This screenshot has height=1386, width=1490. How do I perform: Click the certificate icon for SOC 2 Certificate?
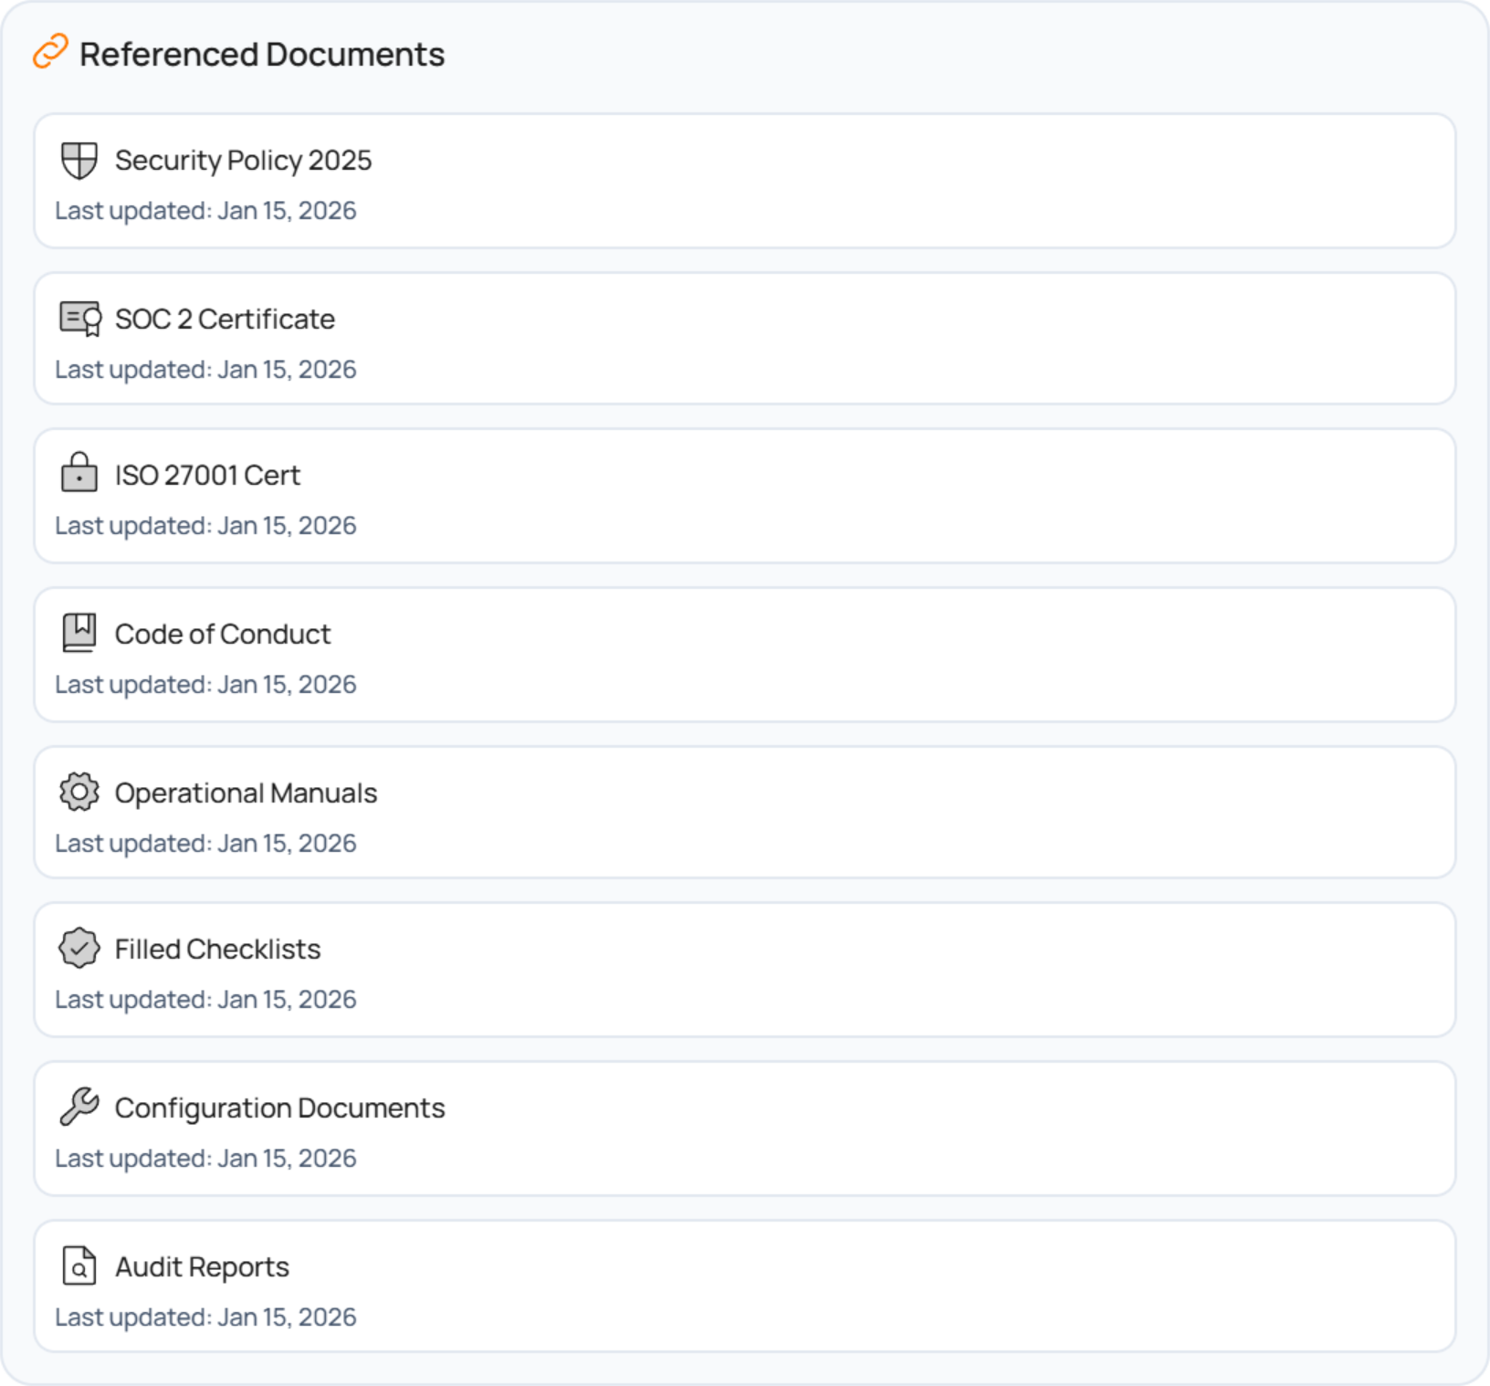tap(80, 319)
